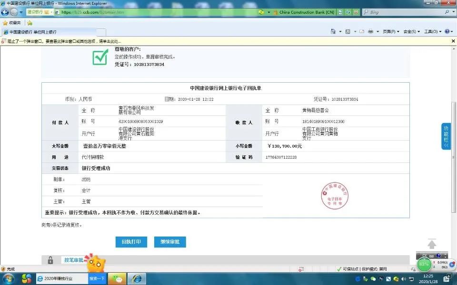Click the page vertical scrollbar thumb

453,157
